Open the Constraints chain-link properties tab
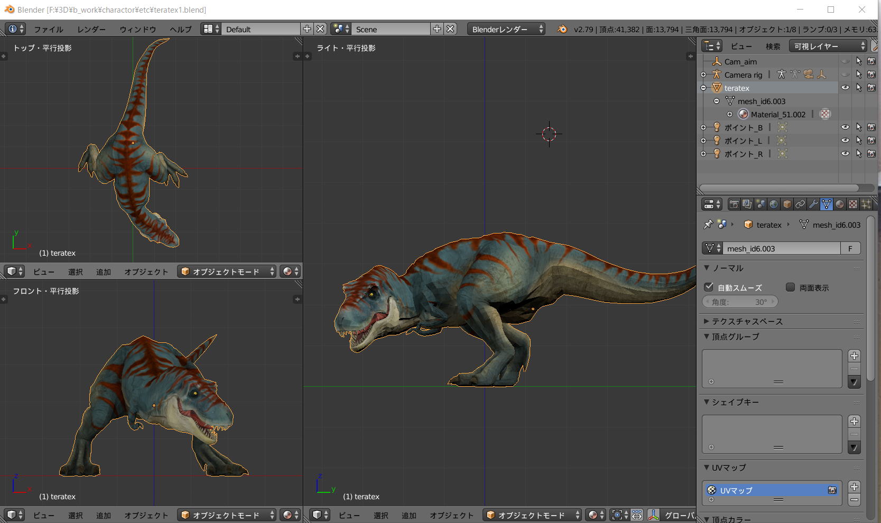The width and height of the screenshot is (881, 523). pos(800,204)
